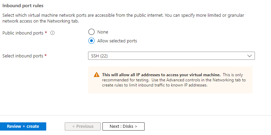This screenshot has width=271, height=135.
Task: Click the red asterisk next to Public inbound ports
Action: [46, 32]
